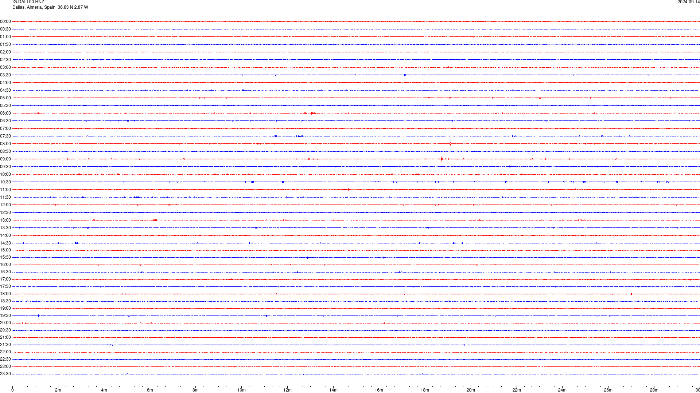Image resolution: width=700 pixels, height=393 pixels.
Task: Select the 06:30 time row label
Action: pyautogui.click(x=5, y=121)
